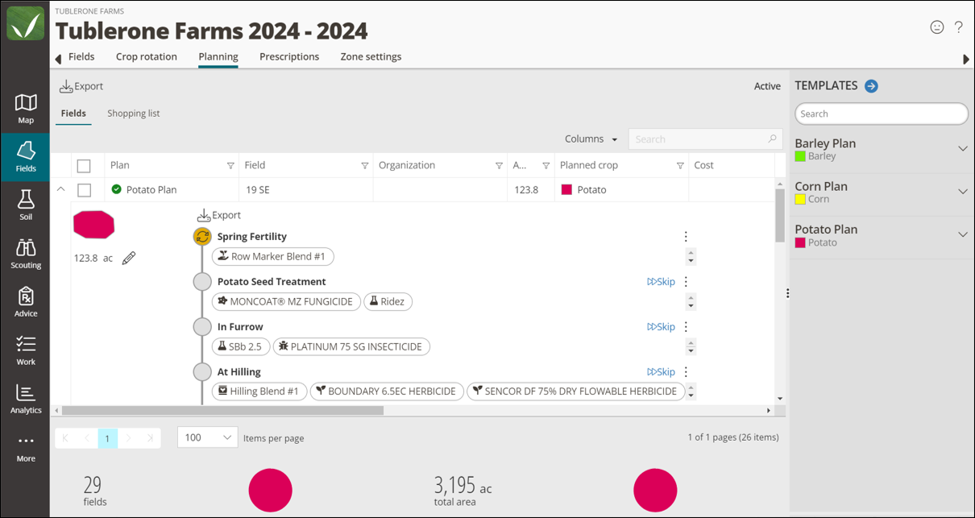Click the At Hilling step circle
The image size is (975, 518).
point(202,371)
